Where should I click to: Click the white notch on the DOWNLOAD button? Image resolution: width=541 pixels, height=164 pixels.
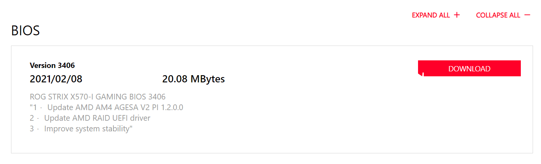click(x=421, y=75)
